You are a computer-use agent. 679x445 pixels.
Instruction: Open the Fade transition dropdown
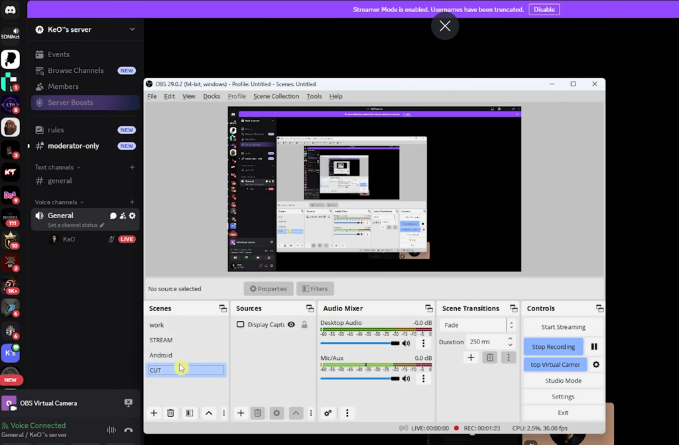coord(473,324)
